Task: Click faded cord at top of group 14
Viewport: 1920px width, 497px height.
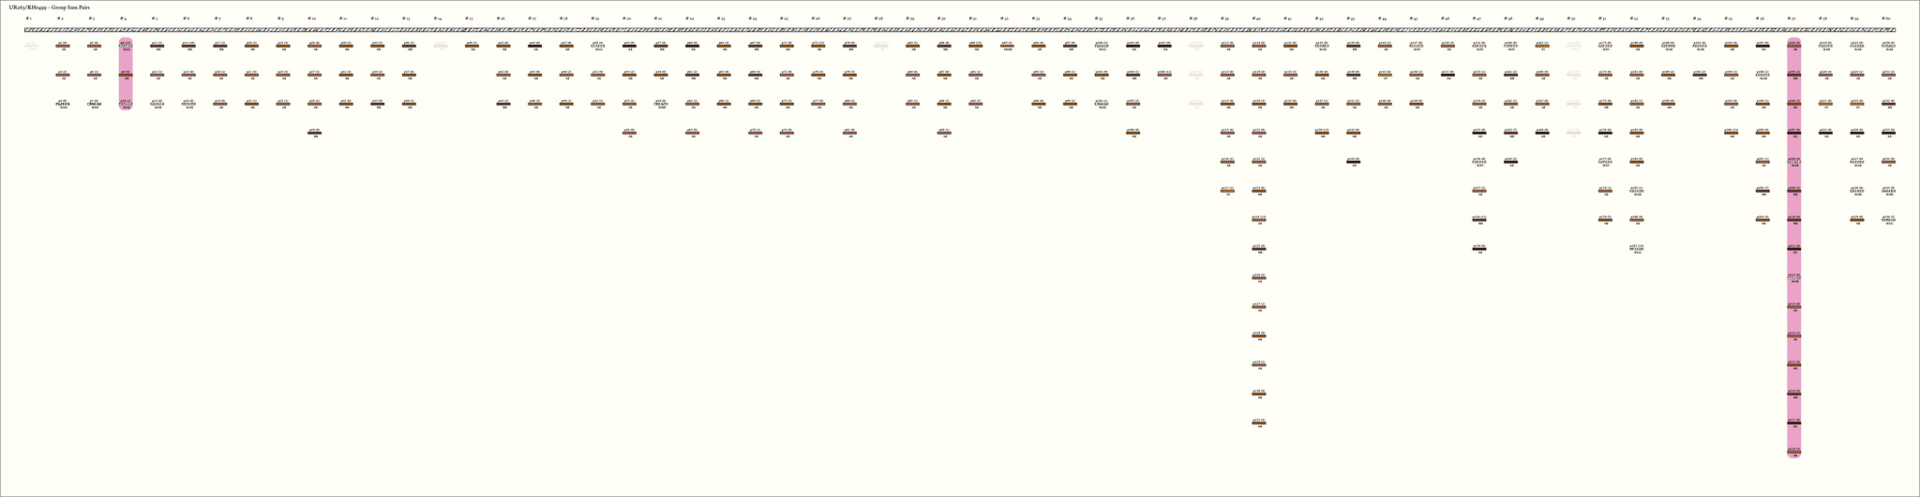Action: (x=440, y=45)
